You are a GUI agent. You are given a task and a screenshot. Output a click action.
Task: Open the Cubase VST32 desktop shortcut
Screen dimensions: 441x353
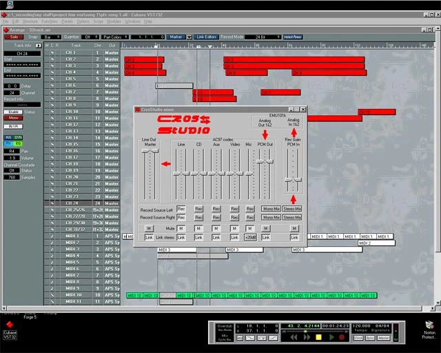(x=10, y=330)
